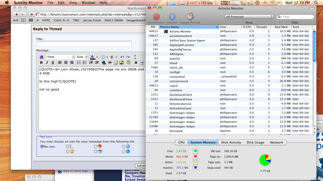The width and height of the screenshot is (323, 181).
Task: Open the View menu
Action: pos(73,3)
